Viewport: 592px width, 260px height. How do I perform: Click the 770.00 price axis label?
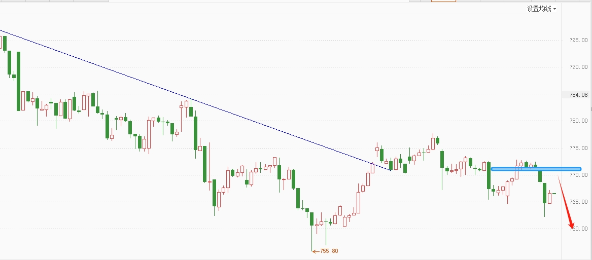pyautogui.click(x=579, y=175)
